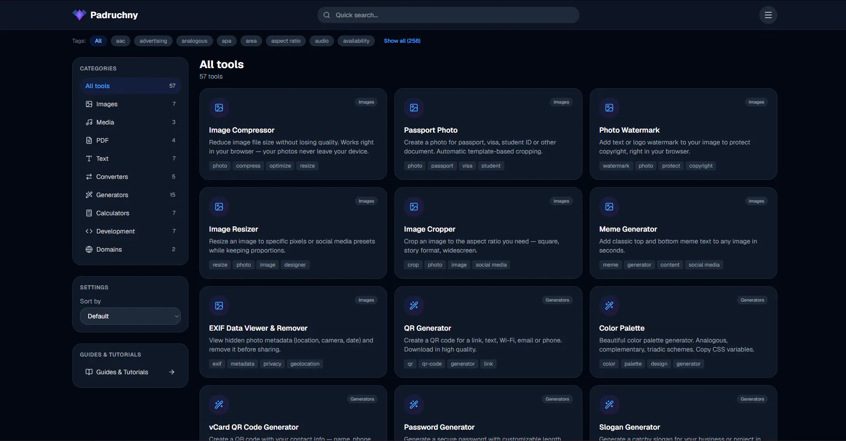
Task: Open the Image Compressor tool title
Action: point(242,130)
